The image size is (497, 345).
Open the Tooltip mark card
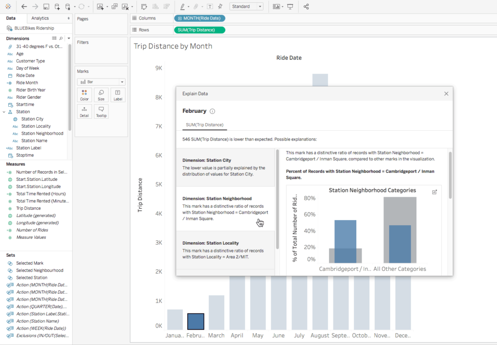point(101,111)
